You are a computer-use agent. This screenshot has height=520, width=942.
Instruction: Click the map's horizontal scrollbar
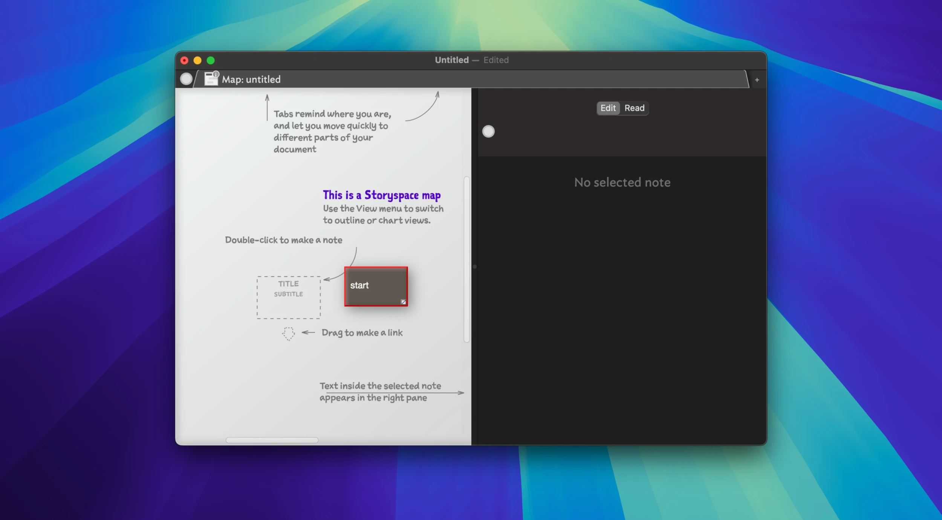point(272,440)
